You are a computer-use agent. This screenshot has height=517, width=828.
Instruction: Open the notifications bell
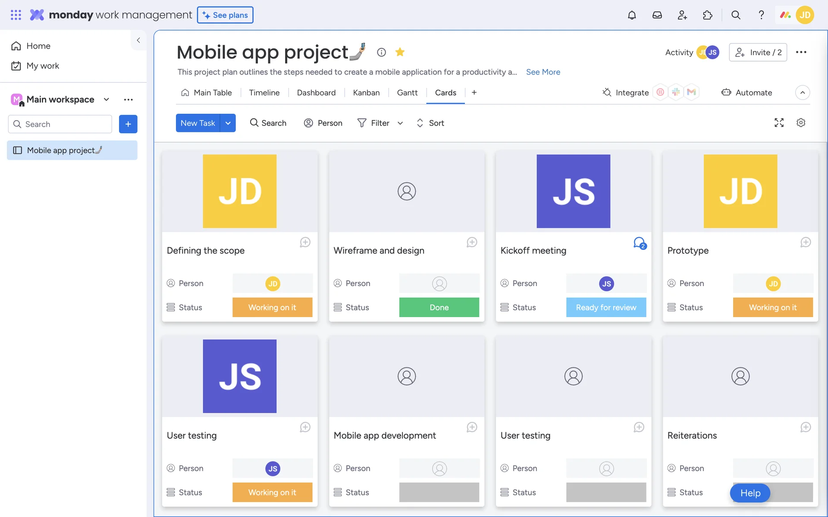(632, 15)
